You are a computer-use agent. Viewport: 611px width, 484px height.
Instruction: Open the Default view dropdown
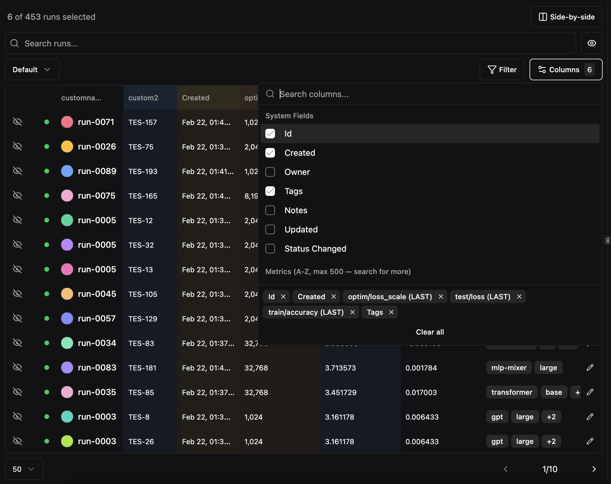32,69
